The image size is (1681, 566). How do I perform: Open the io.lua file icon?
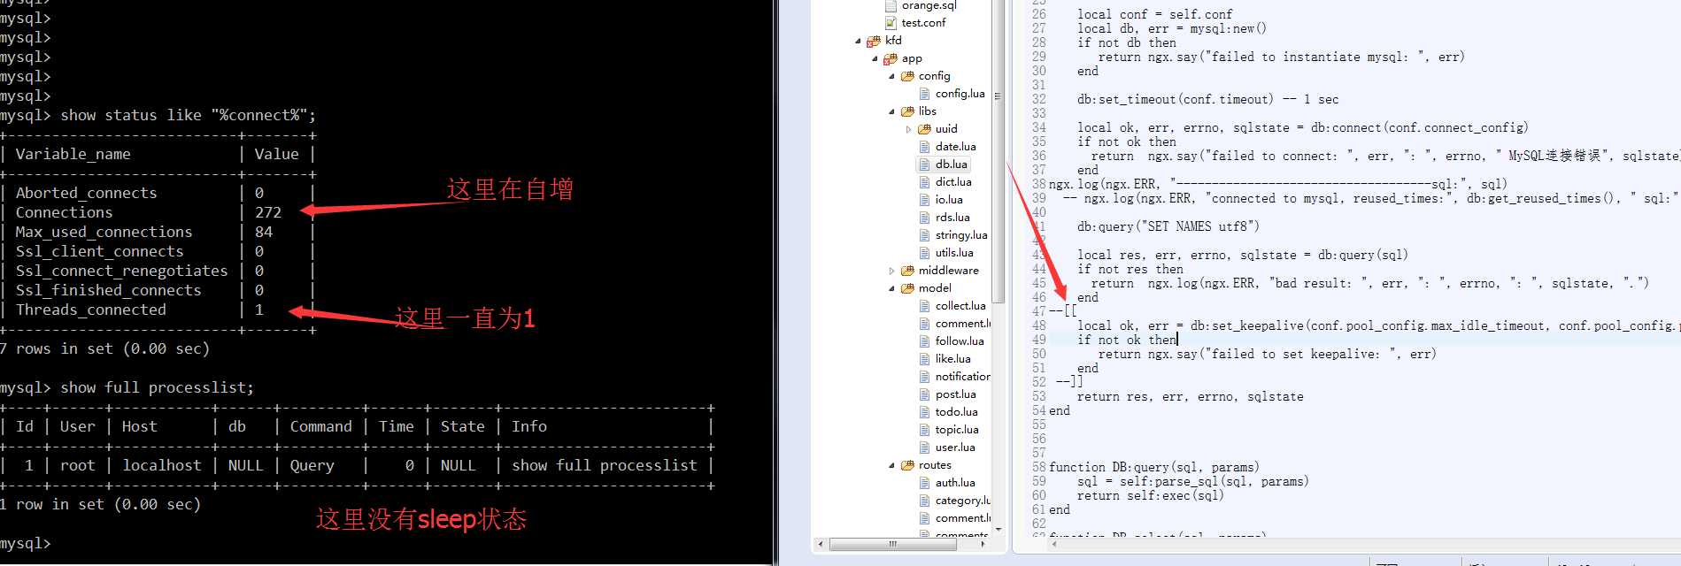(925, 200)
